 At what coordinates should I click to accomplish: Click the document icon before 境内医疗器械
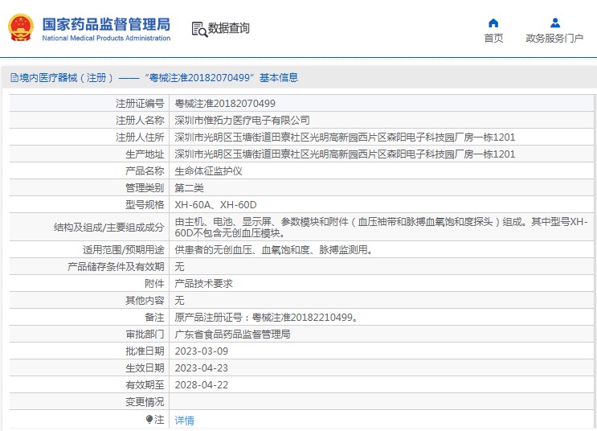(x=14, y=78)
